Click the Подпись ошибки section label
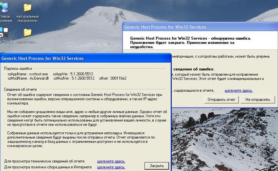 18,68
